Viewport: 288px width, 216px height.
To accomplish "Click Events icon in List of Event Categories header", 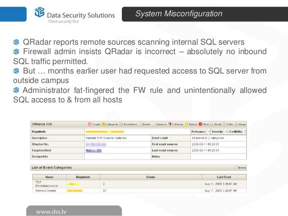I will click(237, 167).
